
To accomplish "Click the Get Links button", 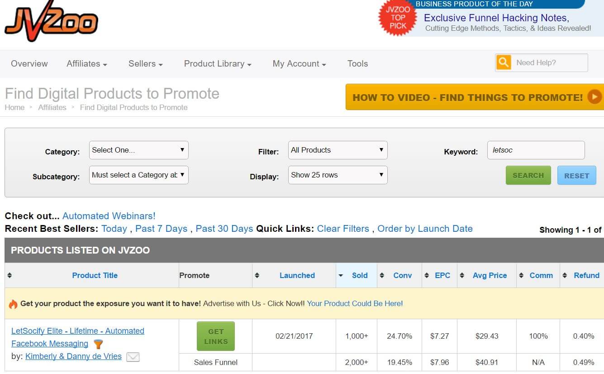I will [x=216, y=336].
